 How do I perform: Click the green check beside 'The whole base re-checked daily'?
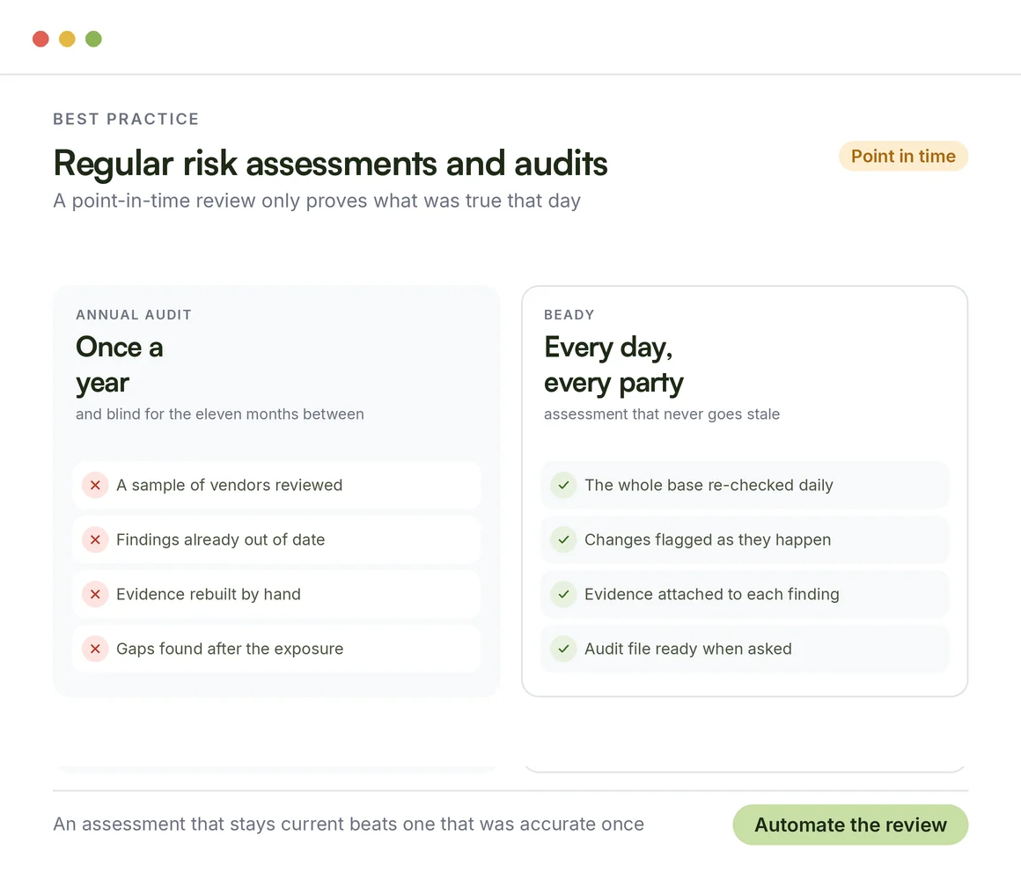pyautogui.click(x=563, y=485)
